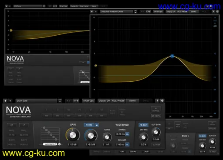This screenshot has width=223, height=160.
Task: Open help question mark in Drum Gate window
Action: 157,101
